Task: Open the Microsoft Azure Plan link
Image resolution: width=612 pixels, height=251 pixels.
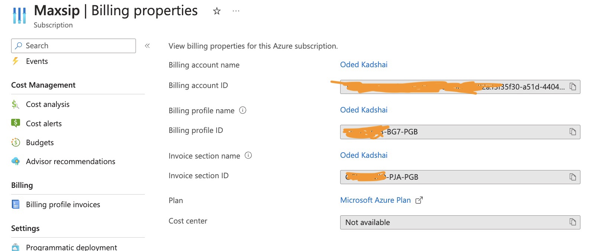Action: 375,200
